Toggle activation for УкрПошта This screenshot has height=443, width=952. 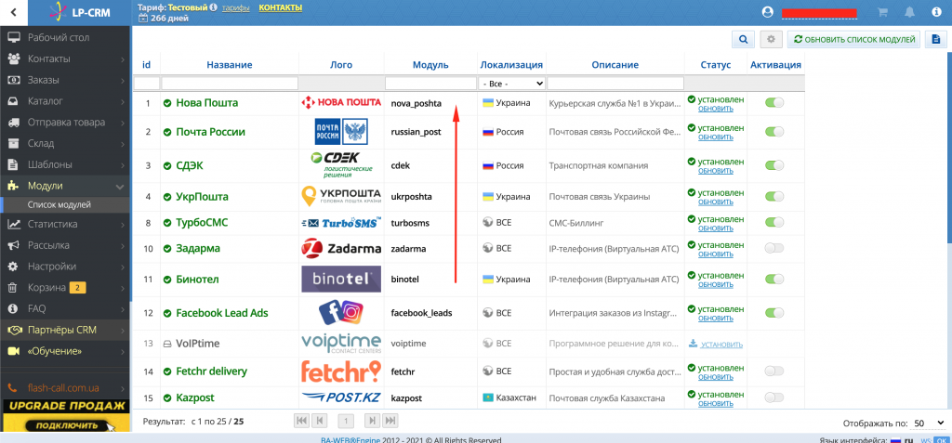774,197
